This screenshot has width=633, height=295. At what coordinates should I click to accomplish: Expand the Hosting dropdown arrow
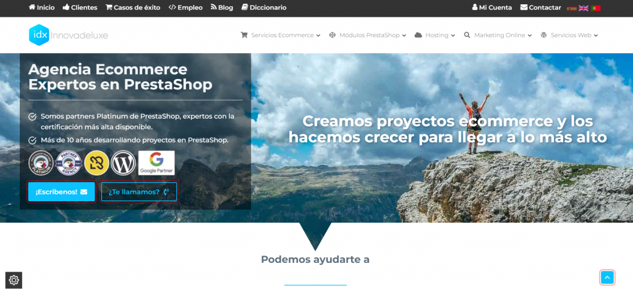(x=453, y=35)
